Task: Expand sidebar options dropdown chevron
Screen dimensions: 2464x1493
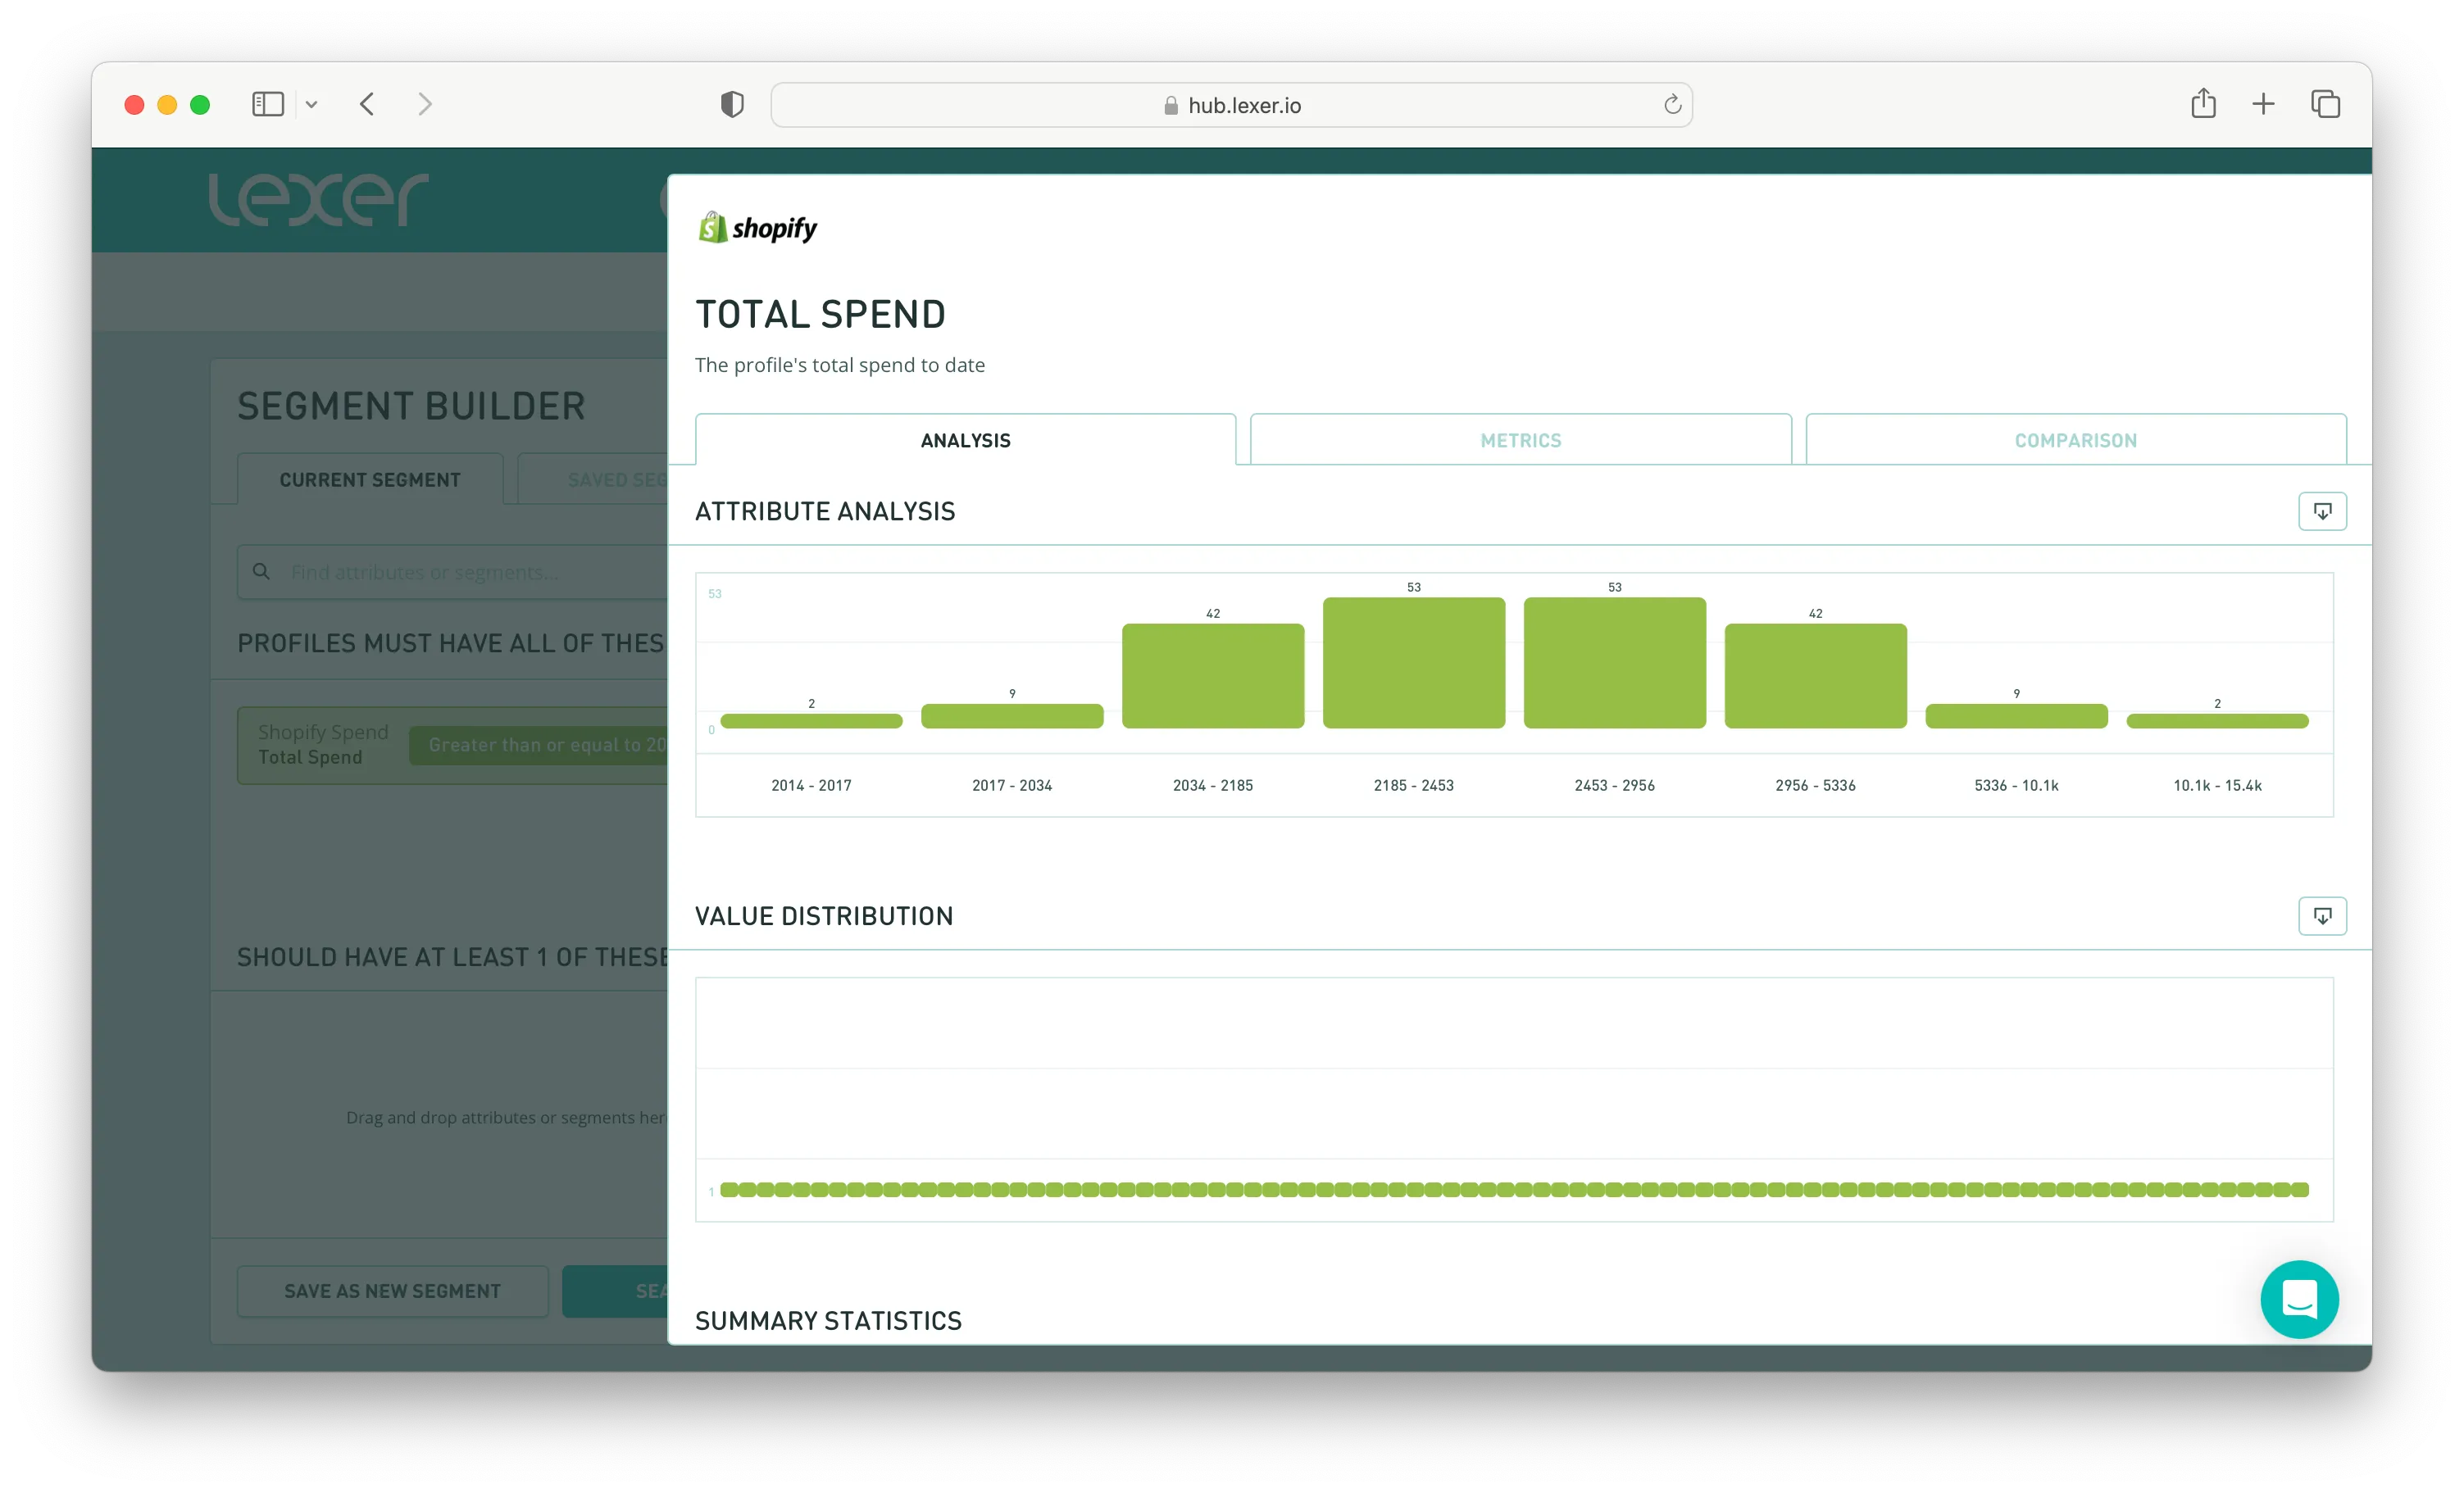Action: [x=312, y=104]
